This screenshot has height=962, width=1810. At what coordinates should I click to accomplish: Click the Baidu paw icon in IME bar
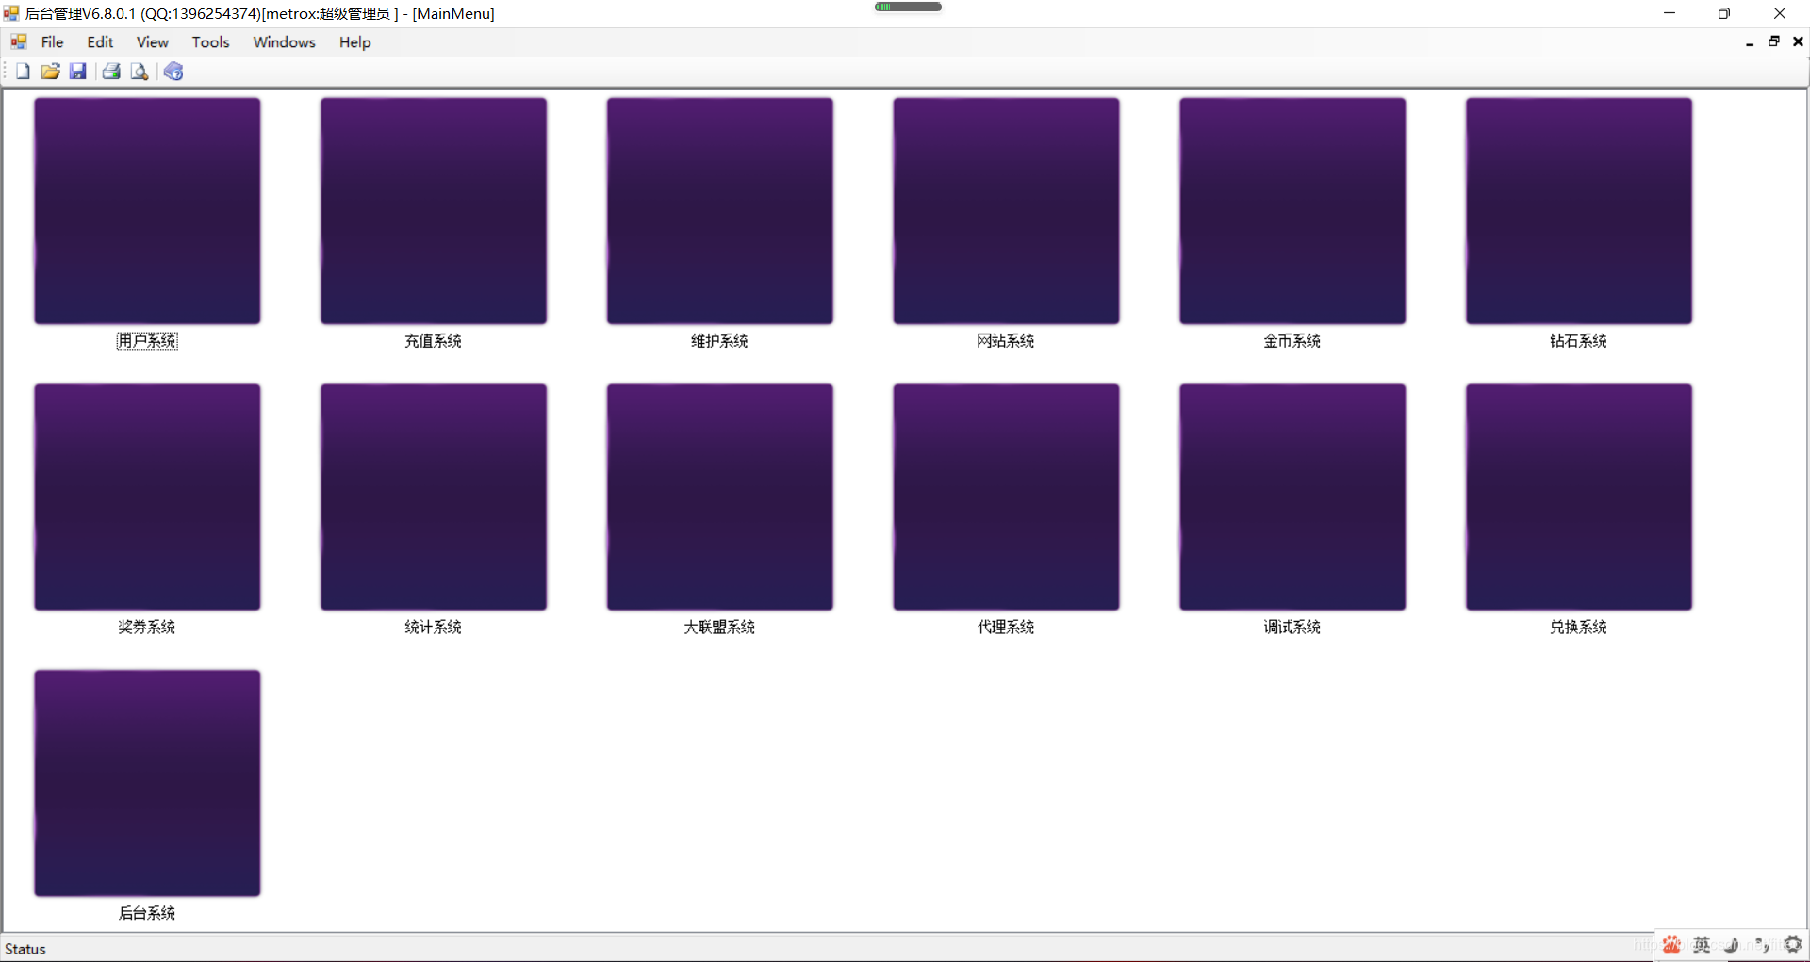tap(1671, 944)
